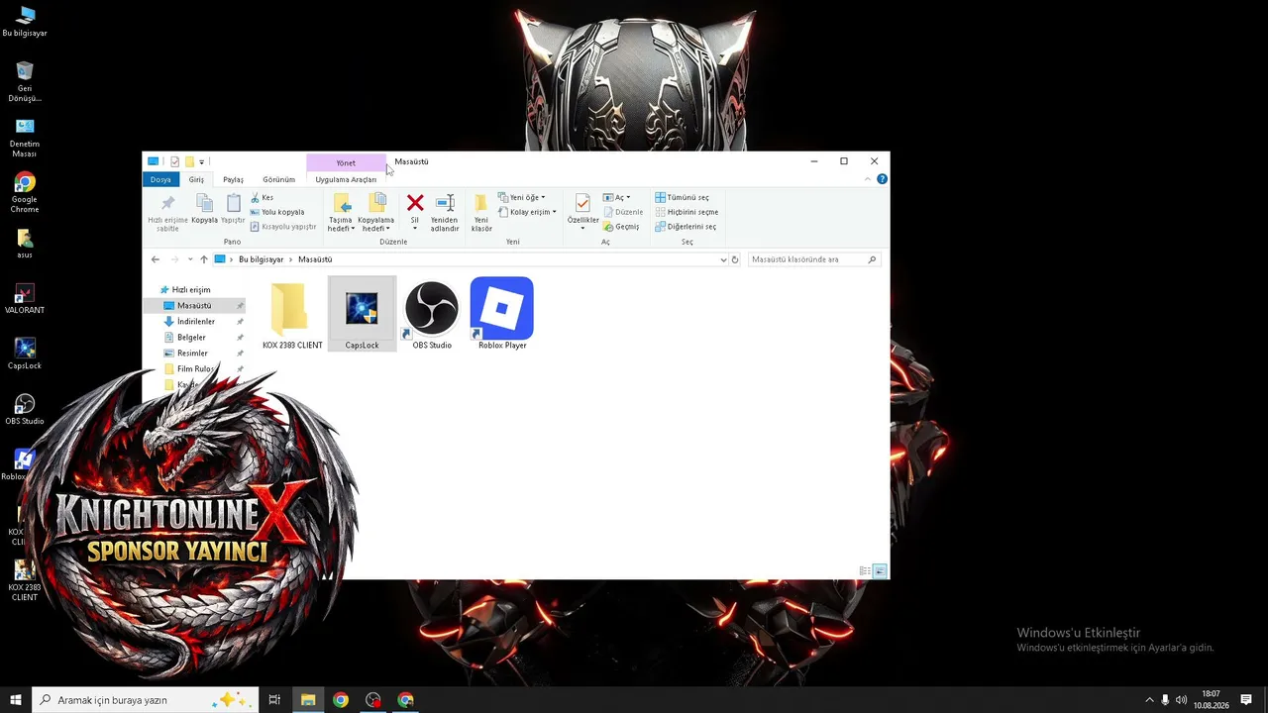Click the Google Chrome desktop icon
1268x713 pixels.
tap(25, 192)
